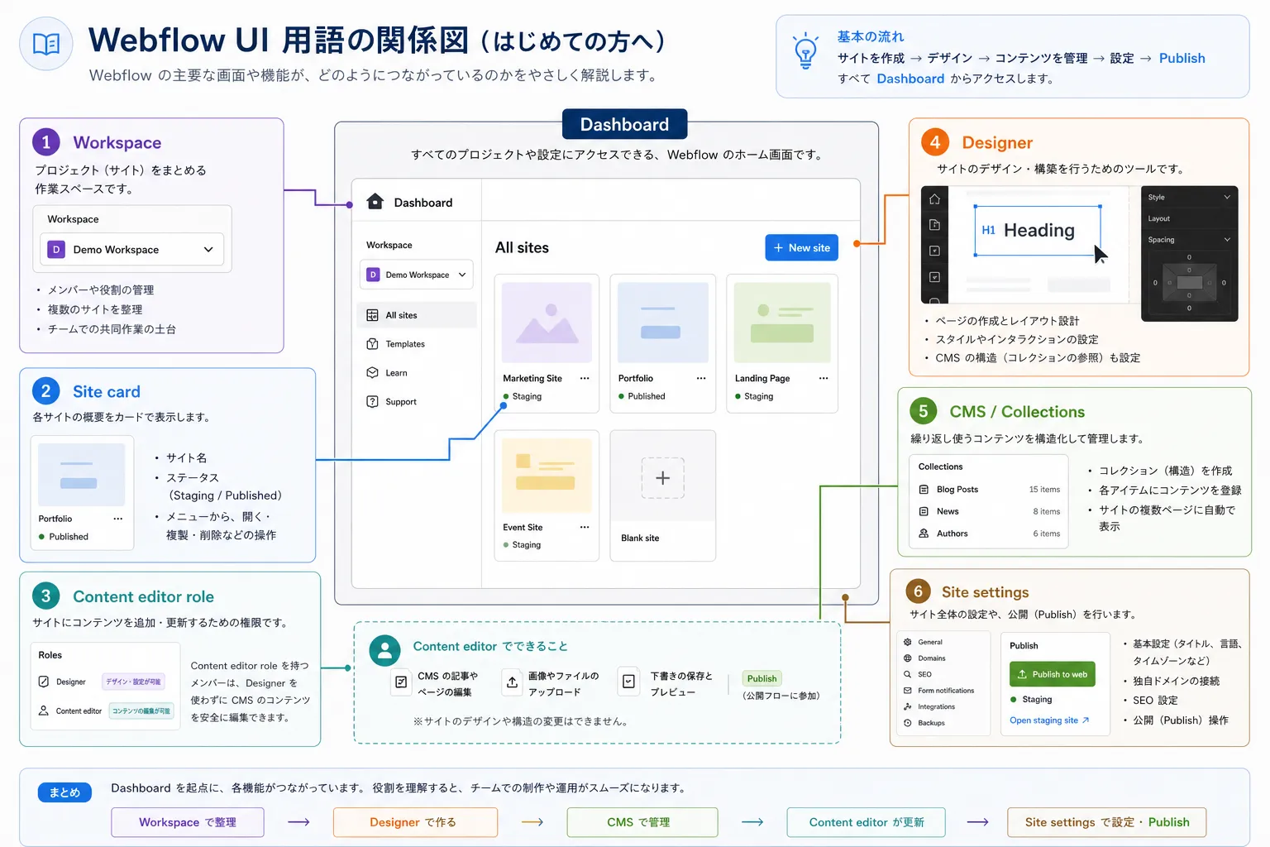Click the blue Publish word in 基本の流れ
Screen dimensions: 1270x847
1182,58
